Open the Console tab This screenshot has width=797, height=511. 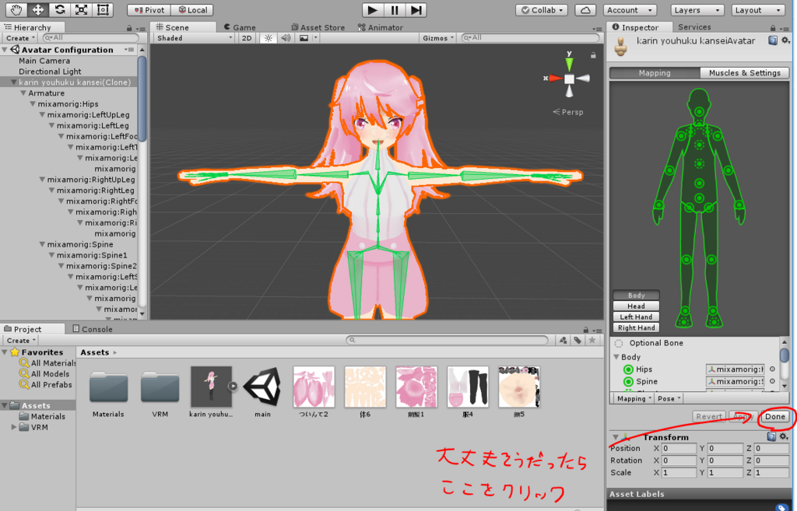pos(93,329)
